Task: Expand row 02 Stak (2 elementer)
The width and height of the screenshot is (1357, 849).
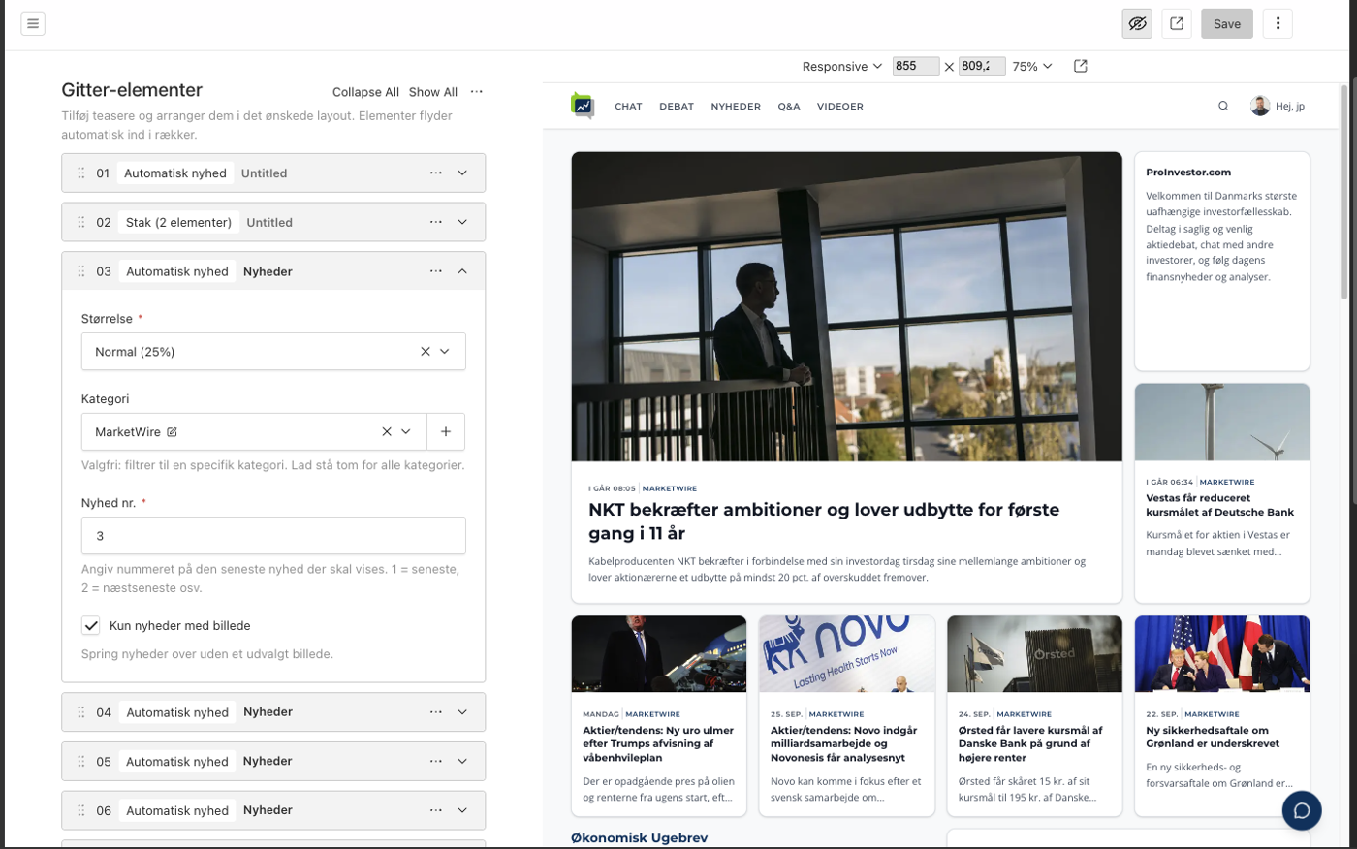Action: click(x=462, y=222)
